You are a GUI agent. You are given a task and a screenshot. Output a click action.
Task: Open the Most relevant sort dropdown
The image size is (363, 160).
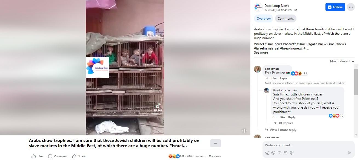(x=342, y=61)
